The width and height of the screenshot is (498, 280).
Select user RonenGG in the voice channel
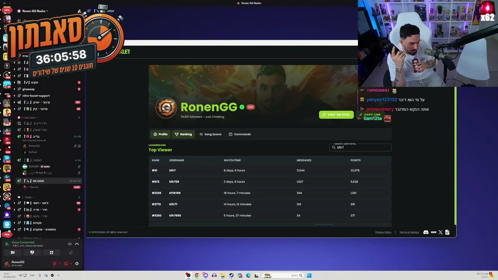tap(34, 146)
